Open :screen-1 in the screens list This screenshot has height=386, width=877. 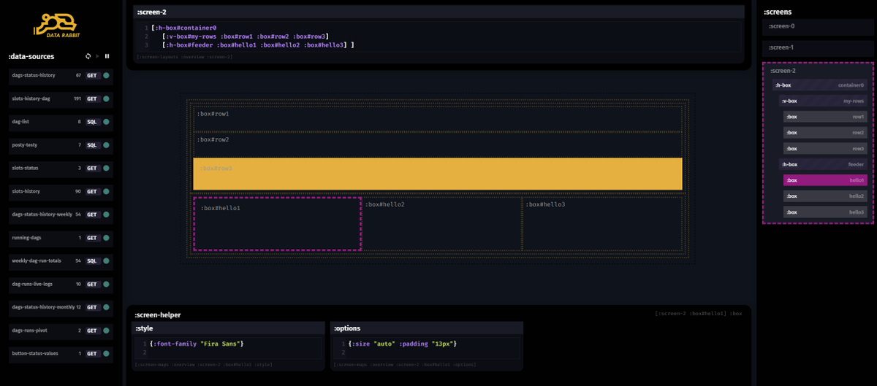point(818,47)
